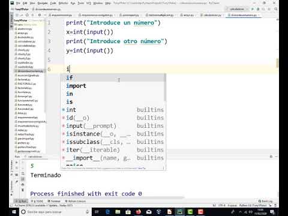Select 'iter(__iterable)' completion entry

coord(113,149)
